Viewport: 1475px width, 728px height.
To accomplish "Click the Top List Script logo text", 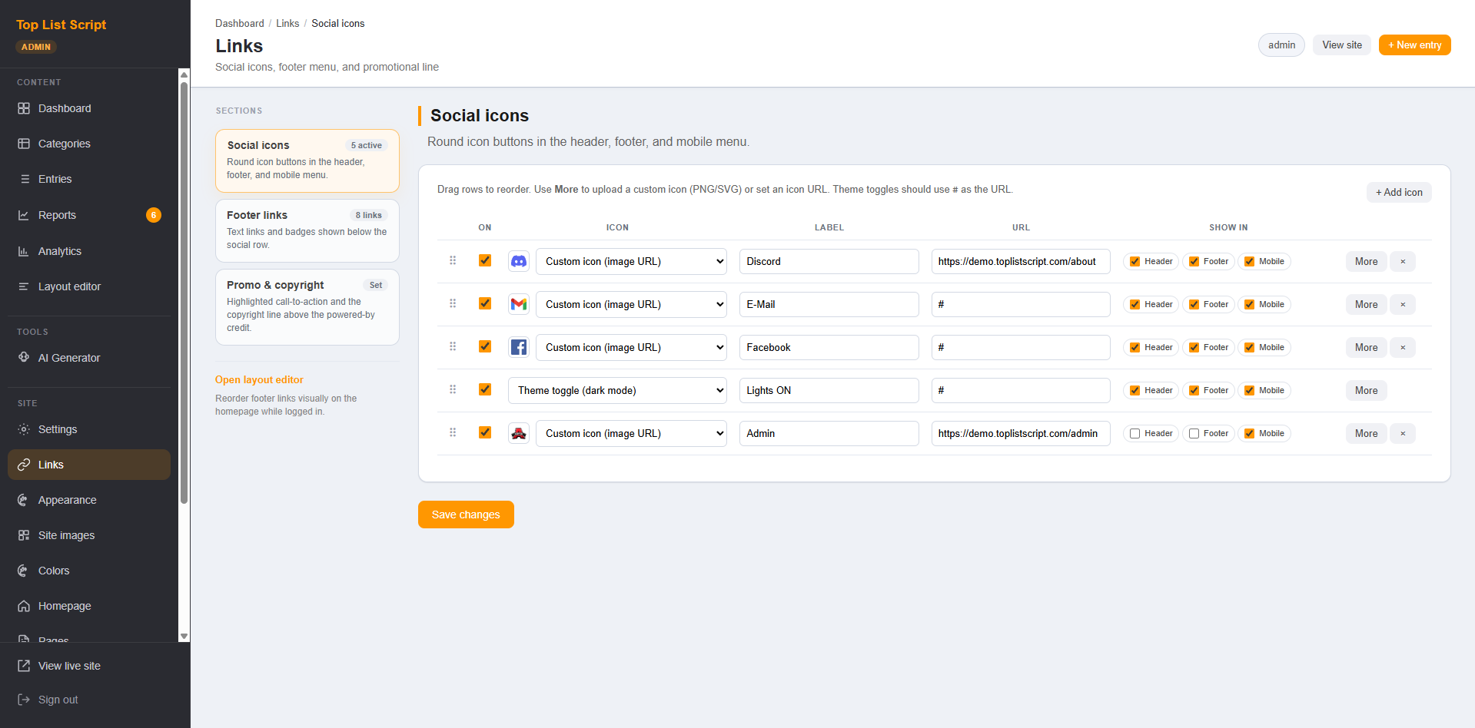I will 61,25.
